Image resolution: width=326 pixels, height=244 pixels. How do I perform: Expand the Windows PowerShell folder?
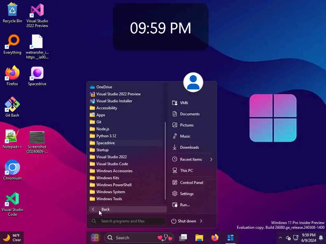tap(126, 185)
